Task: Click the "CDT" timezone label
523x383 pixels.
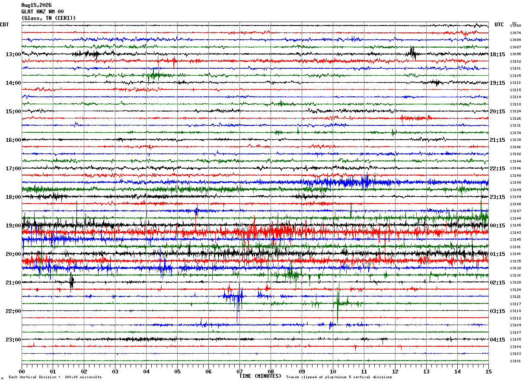Action: 4,25
